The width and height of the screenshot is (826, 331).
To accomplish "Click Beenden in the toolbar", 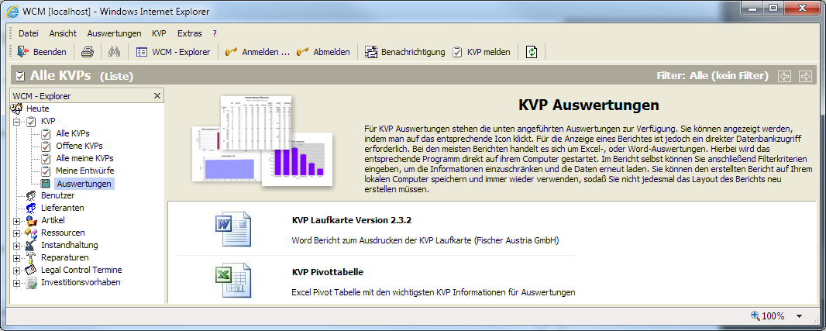I will 42,52.
